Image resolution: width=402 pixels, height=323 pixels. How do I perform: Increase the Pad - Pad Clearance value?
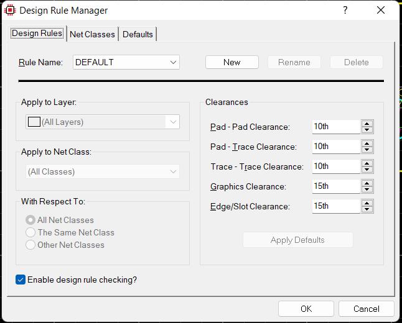point(367,124)
